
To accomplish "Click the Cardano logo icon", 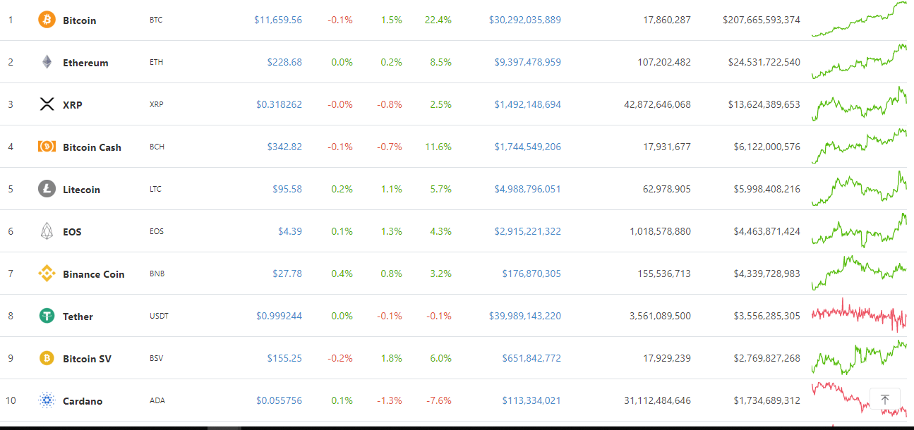I will click(47, 400).
